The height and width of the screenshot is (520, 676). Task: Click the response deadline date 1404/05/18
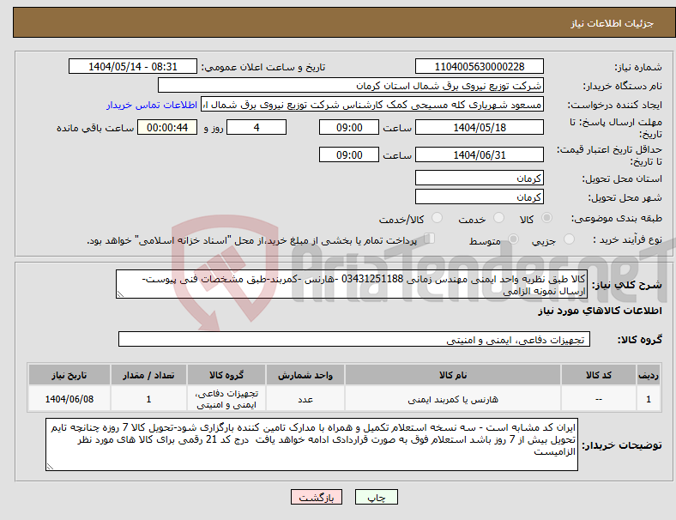point(479,128)
